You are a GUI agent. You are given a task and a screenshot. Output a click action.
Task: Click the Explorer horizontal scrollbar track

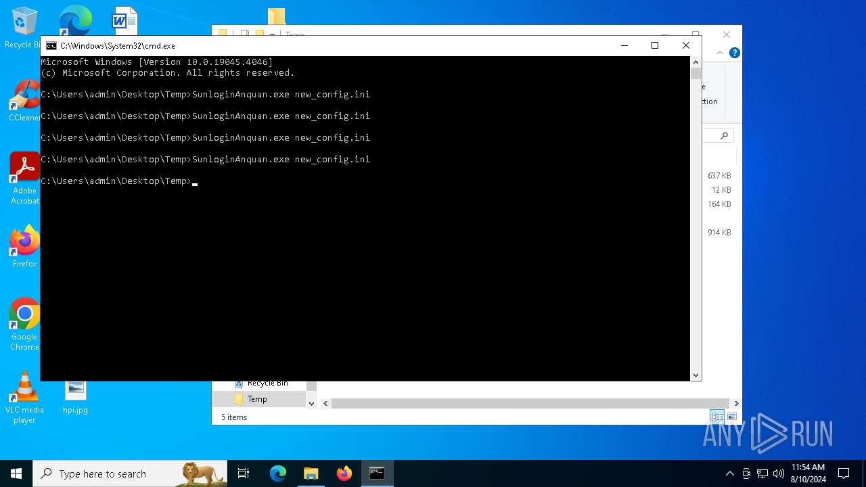coord(530,403)
